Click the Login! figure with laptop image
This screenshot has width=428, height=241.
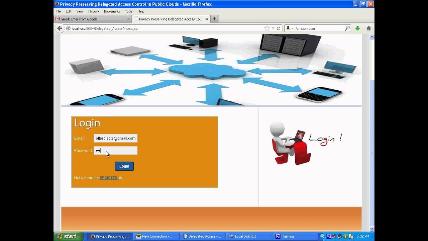tap(305, 143)
